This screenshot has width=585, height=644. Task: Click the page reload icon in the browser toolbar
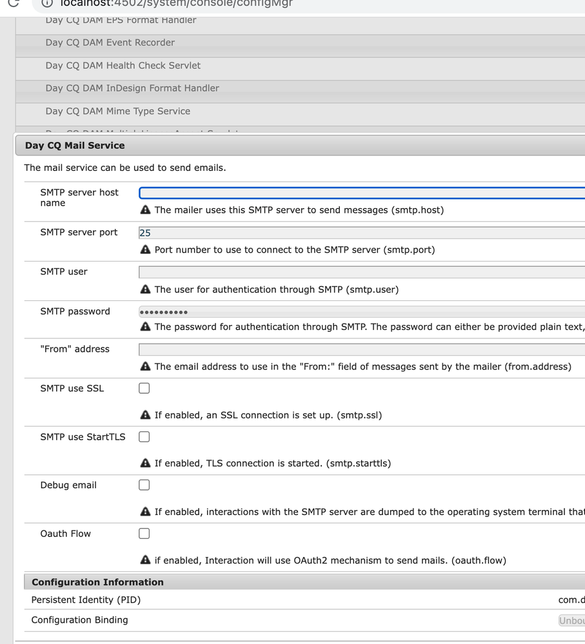13,4
